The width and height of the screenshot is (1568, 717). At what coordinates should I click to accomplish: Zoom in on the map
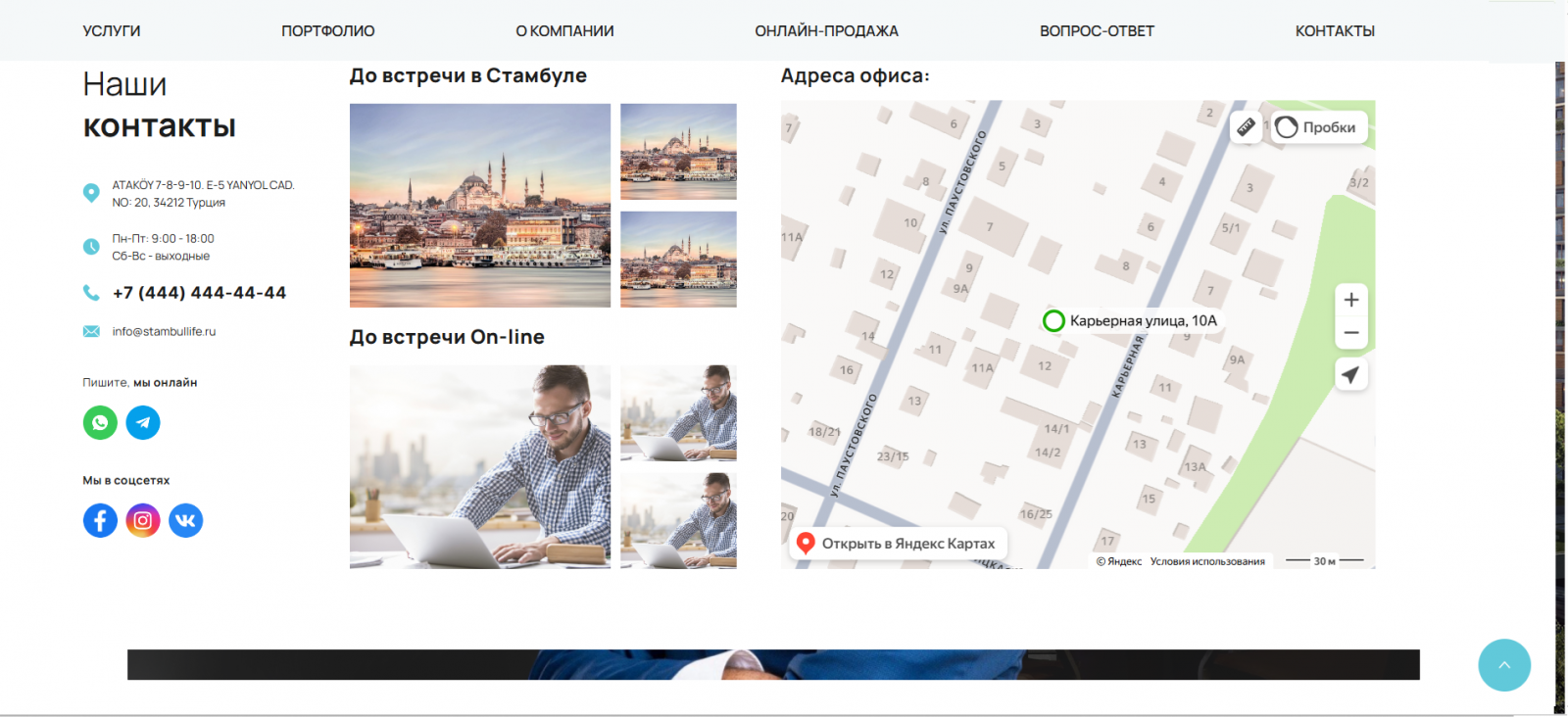1350,300
